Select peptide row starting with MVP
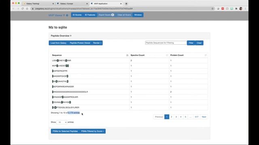This screenshot has width=259, height=145. pos(129,66)
